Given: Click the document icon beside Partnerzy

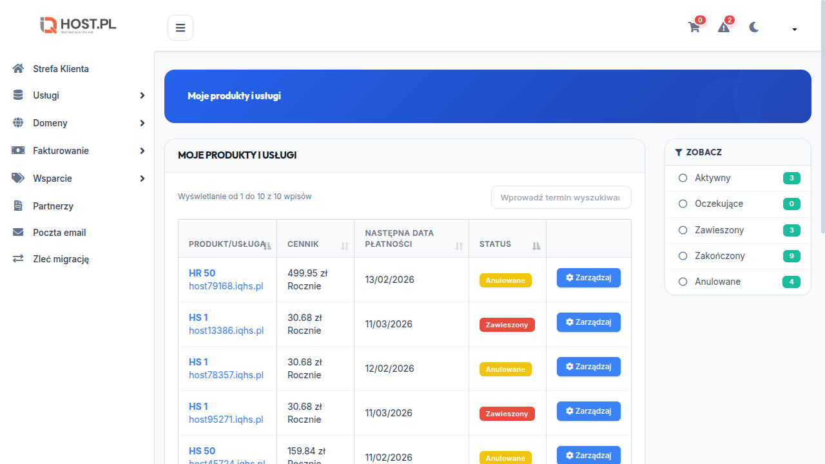Looking at the screenshot, I should click(x=18, y=206).
